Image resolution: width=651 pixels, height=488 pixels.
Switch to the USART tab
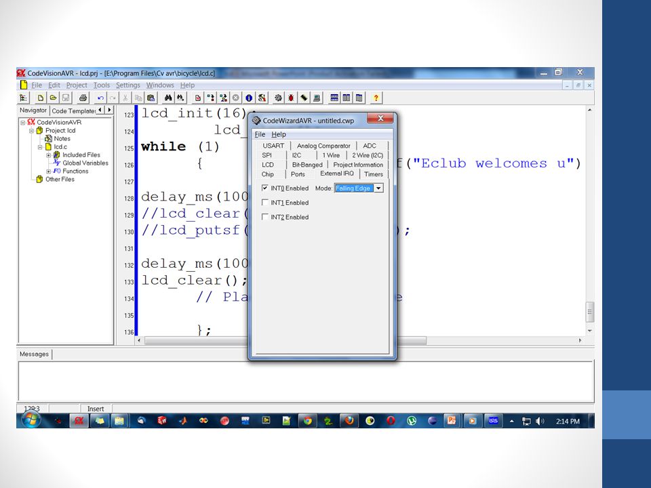(x=273, y=146)
